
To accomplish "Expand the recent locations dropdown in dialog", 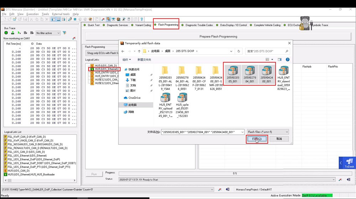I will pyautogui.click(x=134, y=51).
